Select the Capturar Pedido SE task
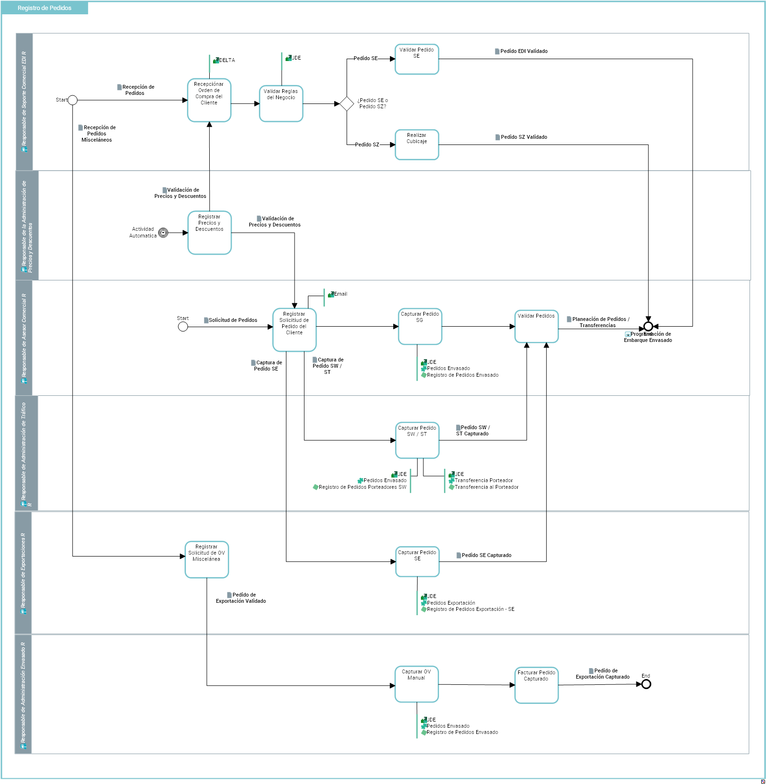The height and width of the screenshot is (784, 766). pos(418,562)
